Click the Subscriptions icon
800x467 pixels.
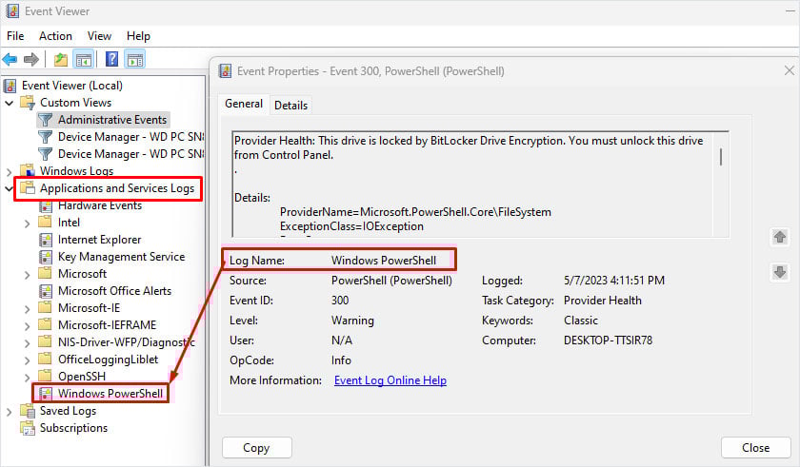coord(28,428)
